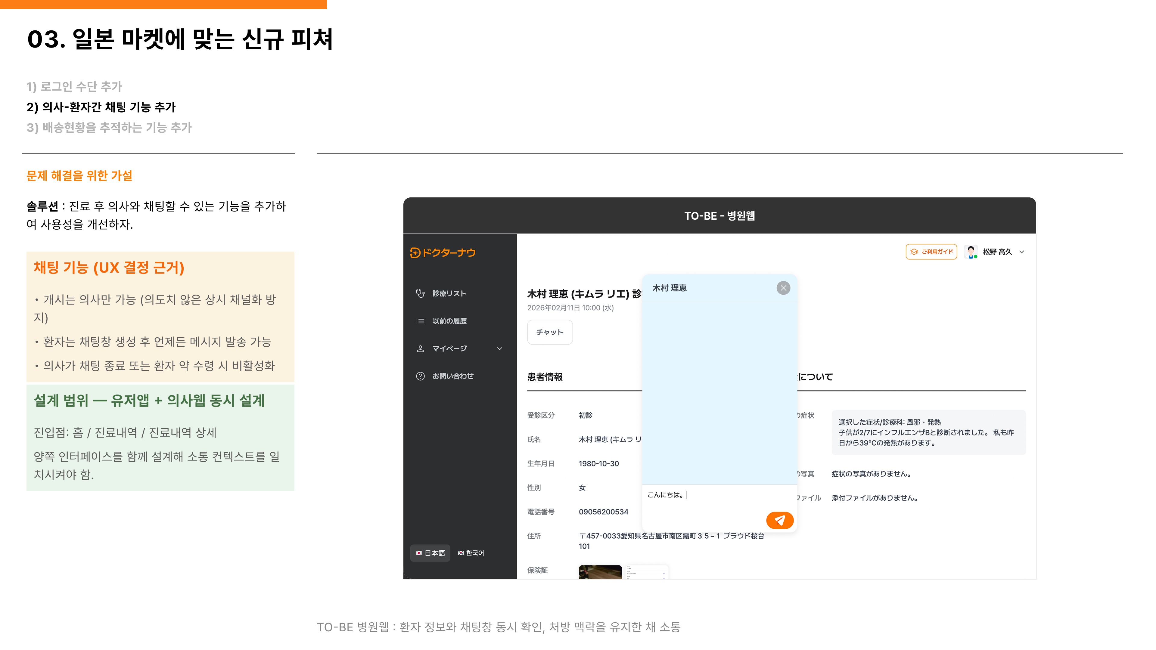This screenshot has height=650, width=1156.
Task: Open the second 保険証 document thumbnail
Action: (647, 572)
